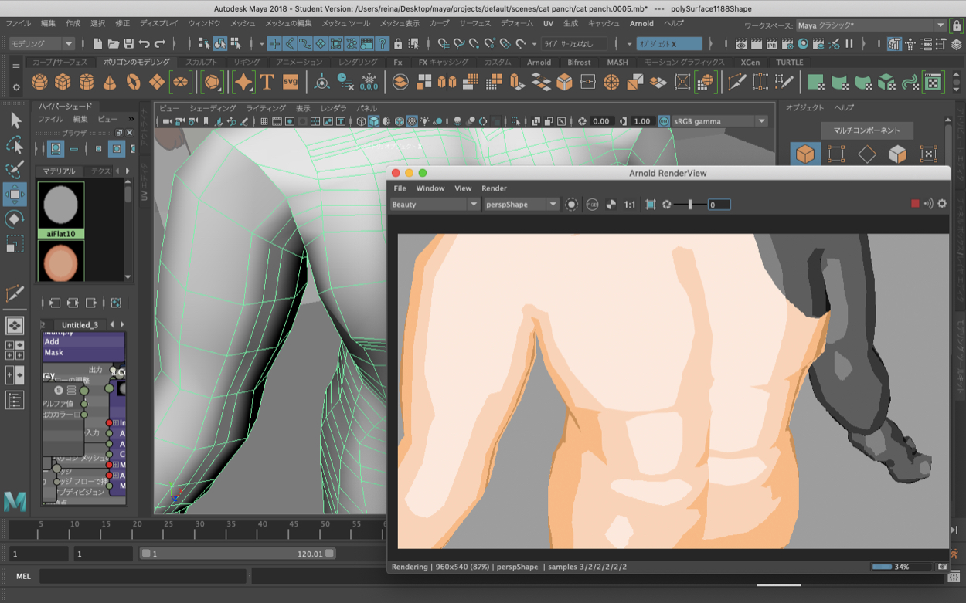The image size is (966, 603).
Task: Click the polygon Type text tool icon
Action: coord(267,82)
